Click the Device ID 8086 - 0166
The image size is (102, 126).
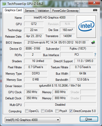tap(33, 49)
